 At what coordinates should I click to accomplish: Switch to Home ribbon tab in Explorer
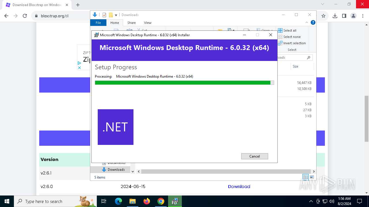click(114, 23)
